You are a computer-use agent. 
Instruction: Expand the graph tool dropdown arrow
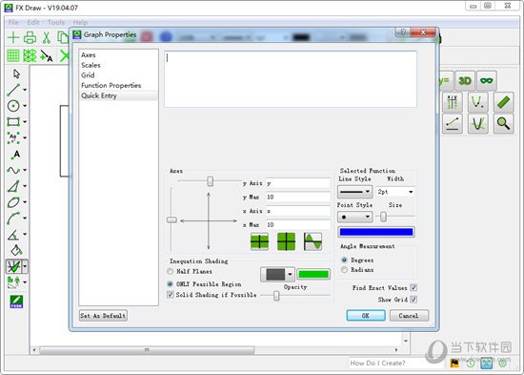25,266
